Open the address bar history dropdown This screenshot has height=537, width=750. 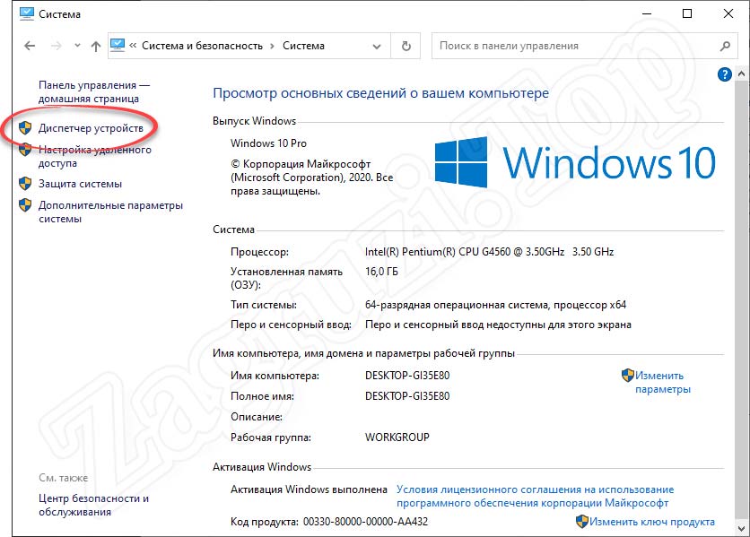coord(376,46)
